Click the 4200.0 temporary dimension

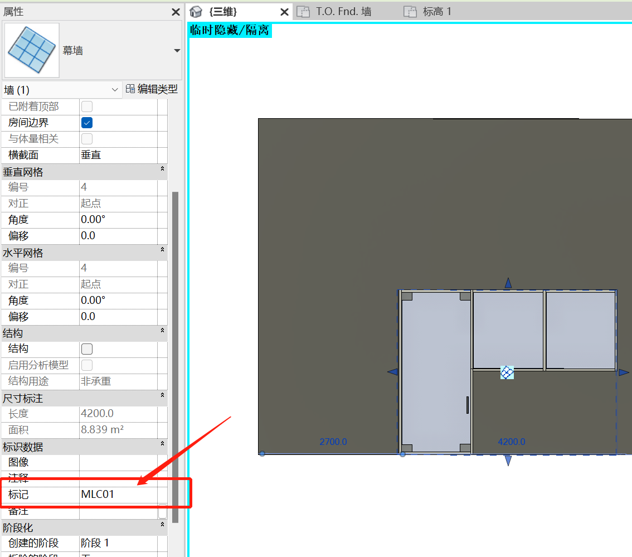click(x=512, y=442)
